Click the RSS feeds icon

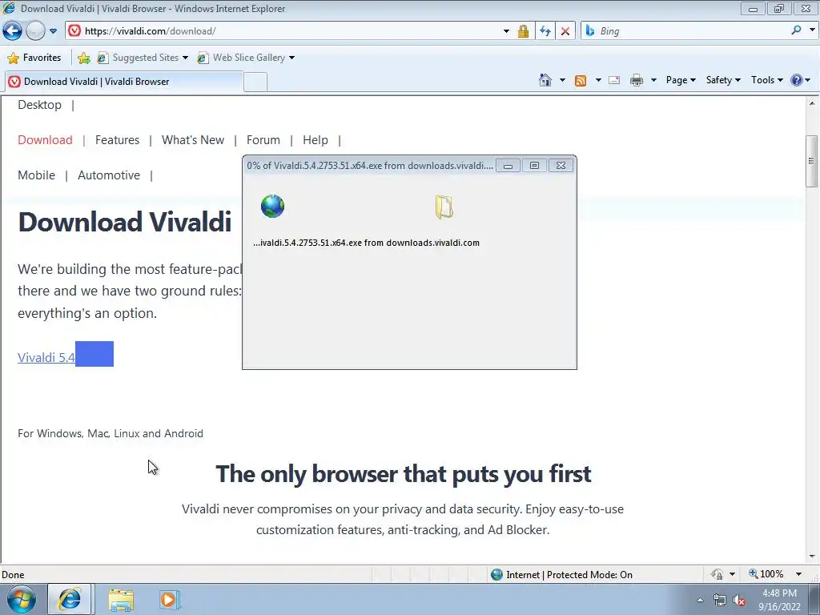(581, 80)
